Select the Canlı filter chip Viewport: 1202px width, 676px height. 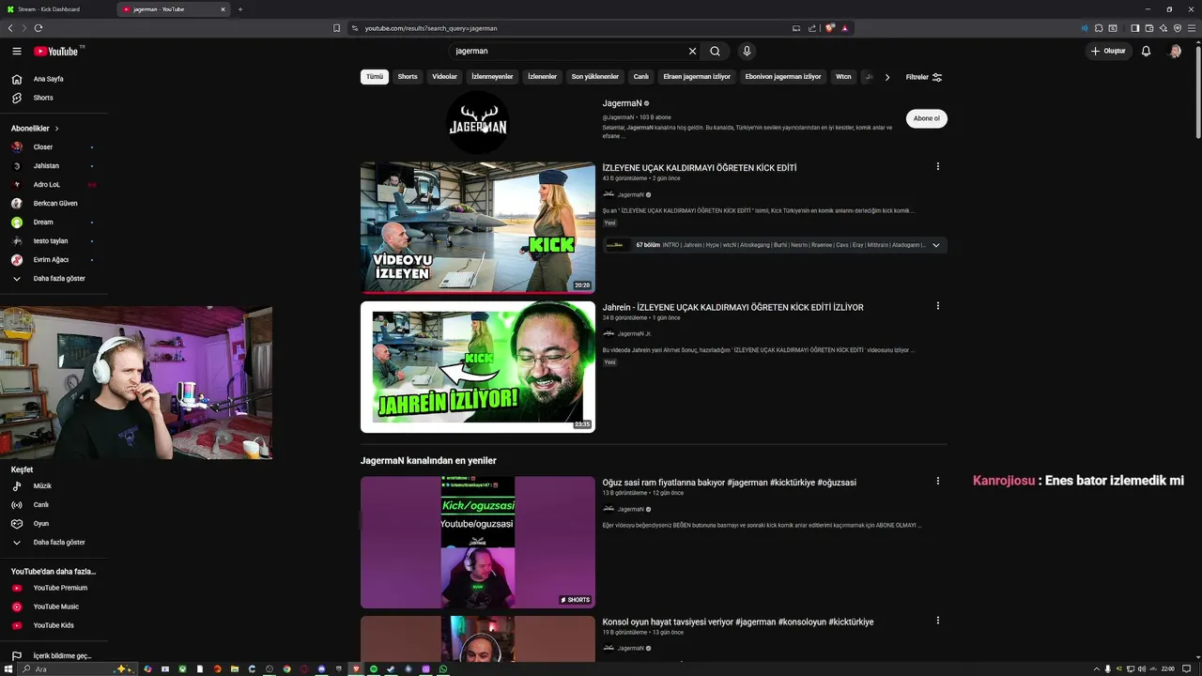click(x=641, y=77)
